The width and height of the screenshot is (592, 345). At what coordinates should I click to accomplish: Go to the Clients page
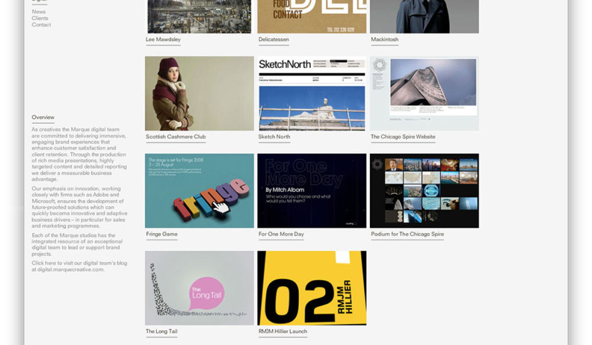[x=40, y=18]
